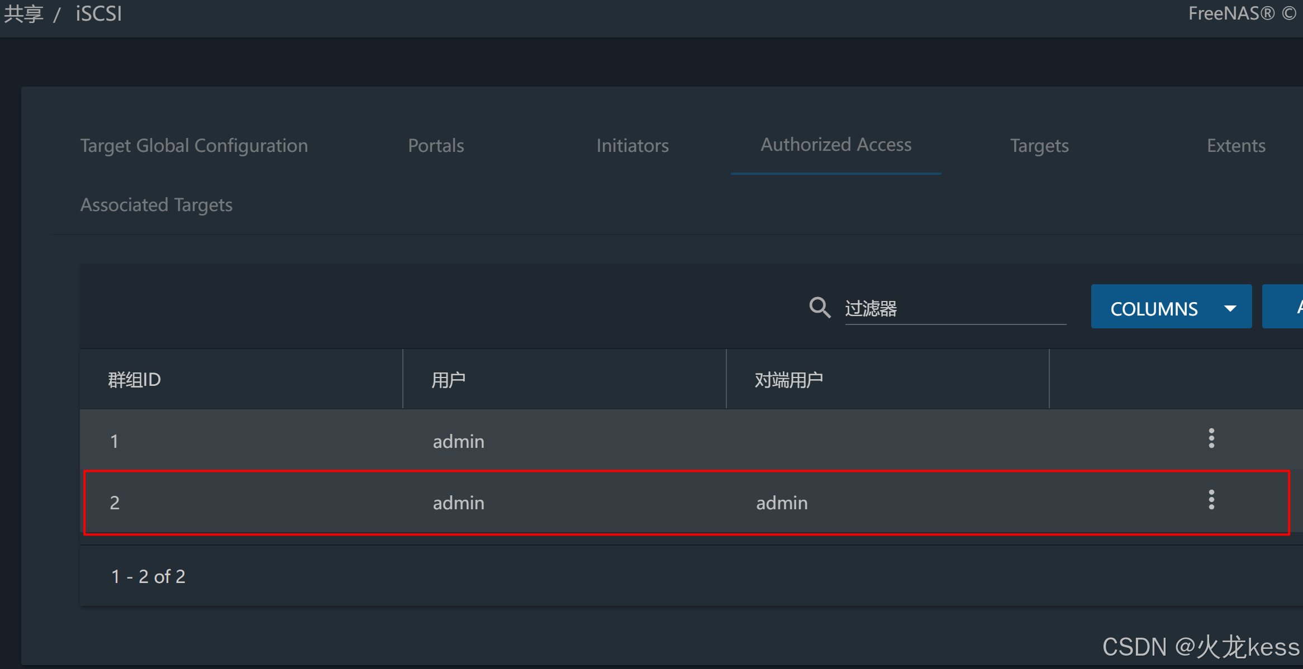The image size is (1303, 669).
Task: Select the Authorized Access tab
Action: click(x=836, y=144)
